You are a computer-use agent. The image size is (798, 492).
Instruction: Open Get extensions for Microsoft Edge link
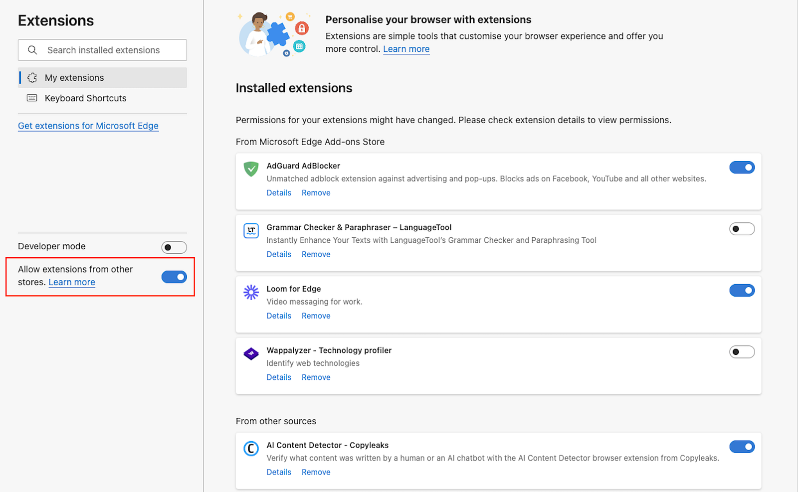click(x=88, y=126)
